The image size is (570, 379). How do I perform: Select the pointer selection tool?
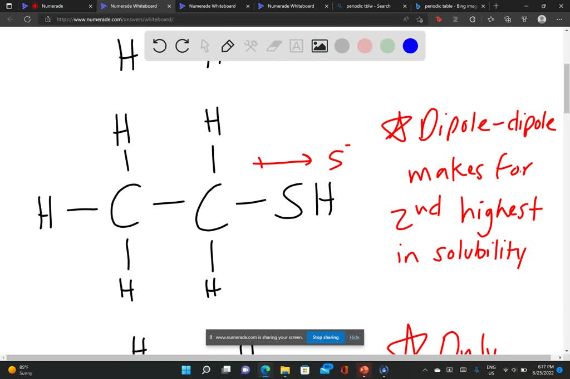click(x=205, y=46)
